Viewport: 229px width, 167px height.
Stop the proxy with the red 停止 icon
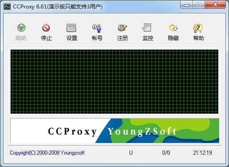tap(46, 28)
